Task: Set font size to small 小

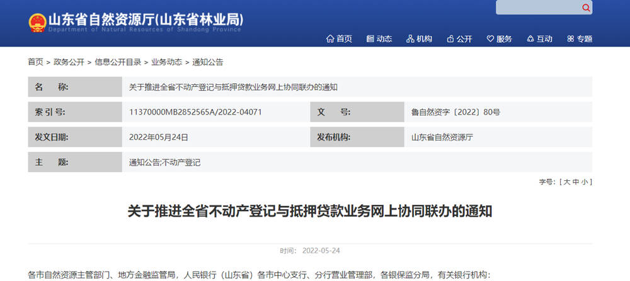Action: point(585,181)
